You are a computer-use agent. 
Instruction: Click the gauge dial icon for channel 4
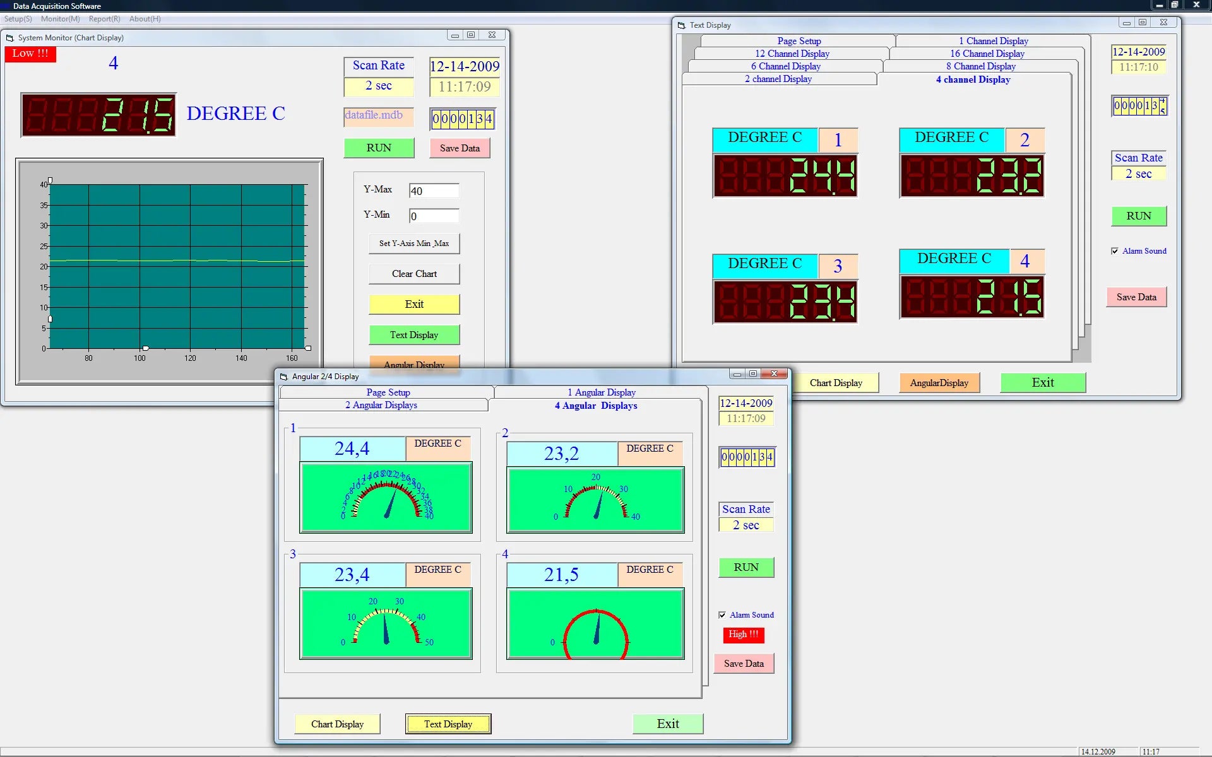595,632
